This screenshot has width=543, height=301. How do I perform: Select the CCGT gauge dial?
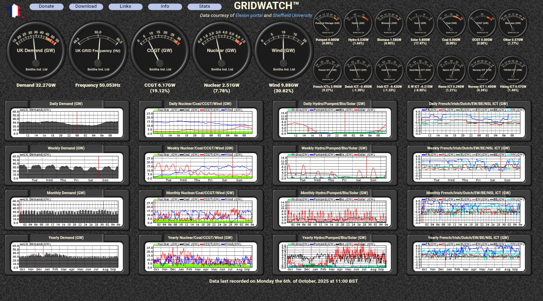pos(160,51)
